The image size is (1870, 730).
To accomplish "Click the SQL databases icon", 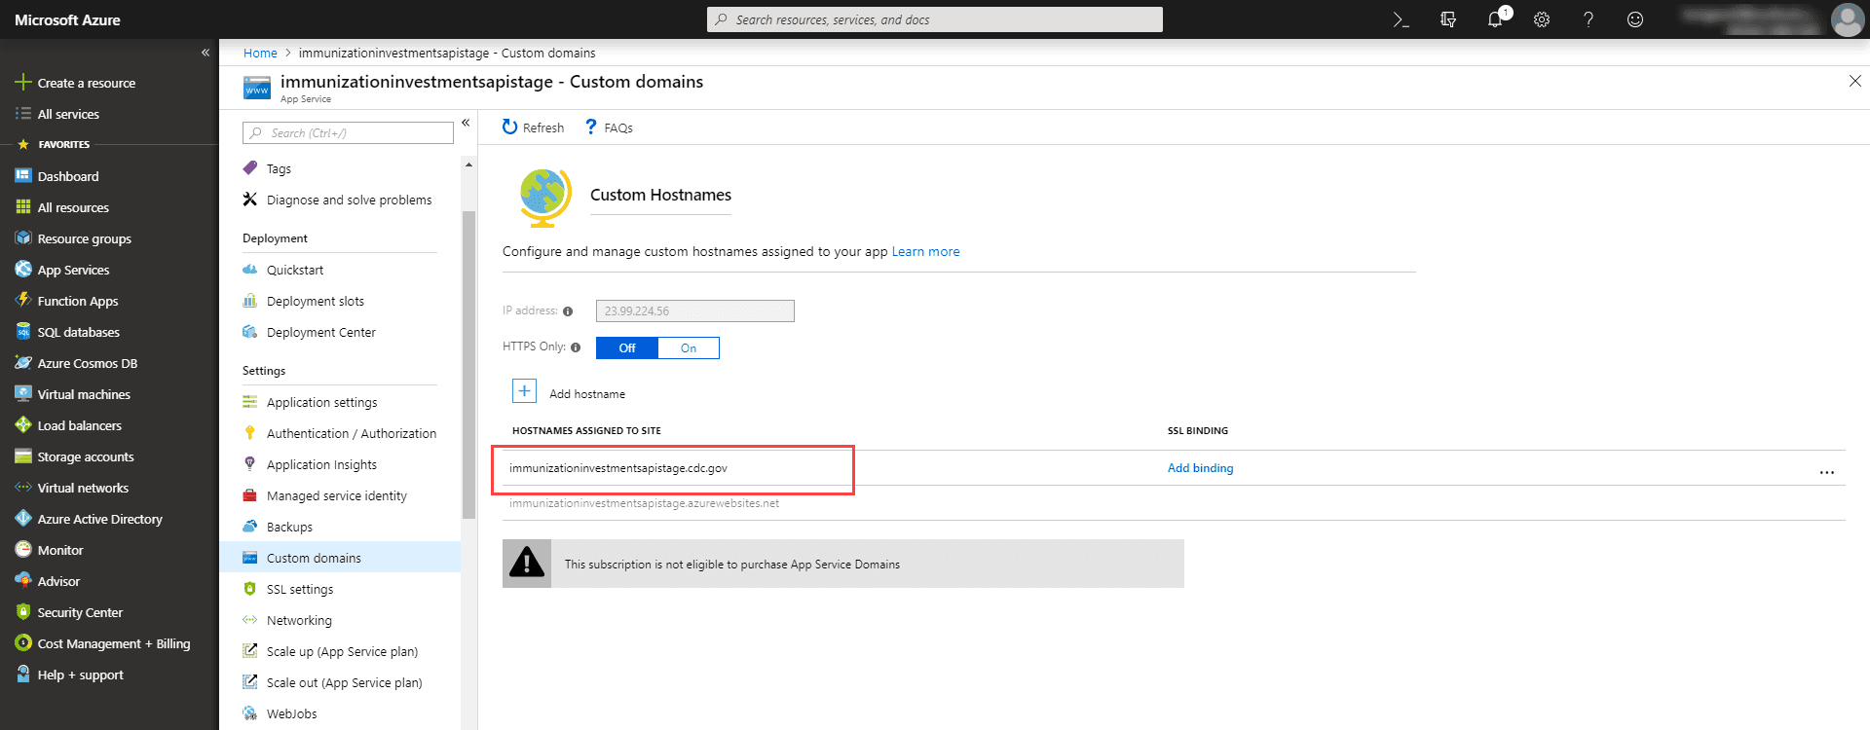I will click(23, 332).
